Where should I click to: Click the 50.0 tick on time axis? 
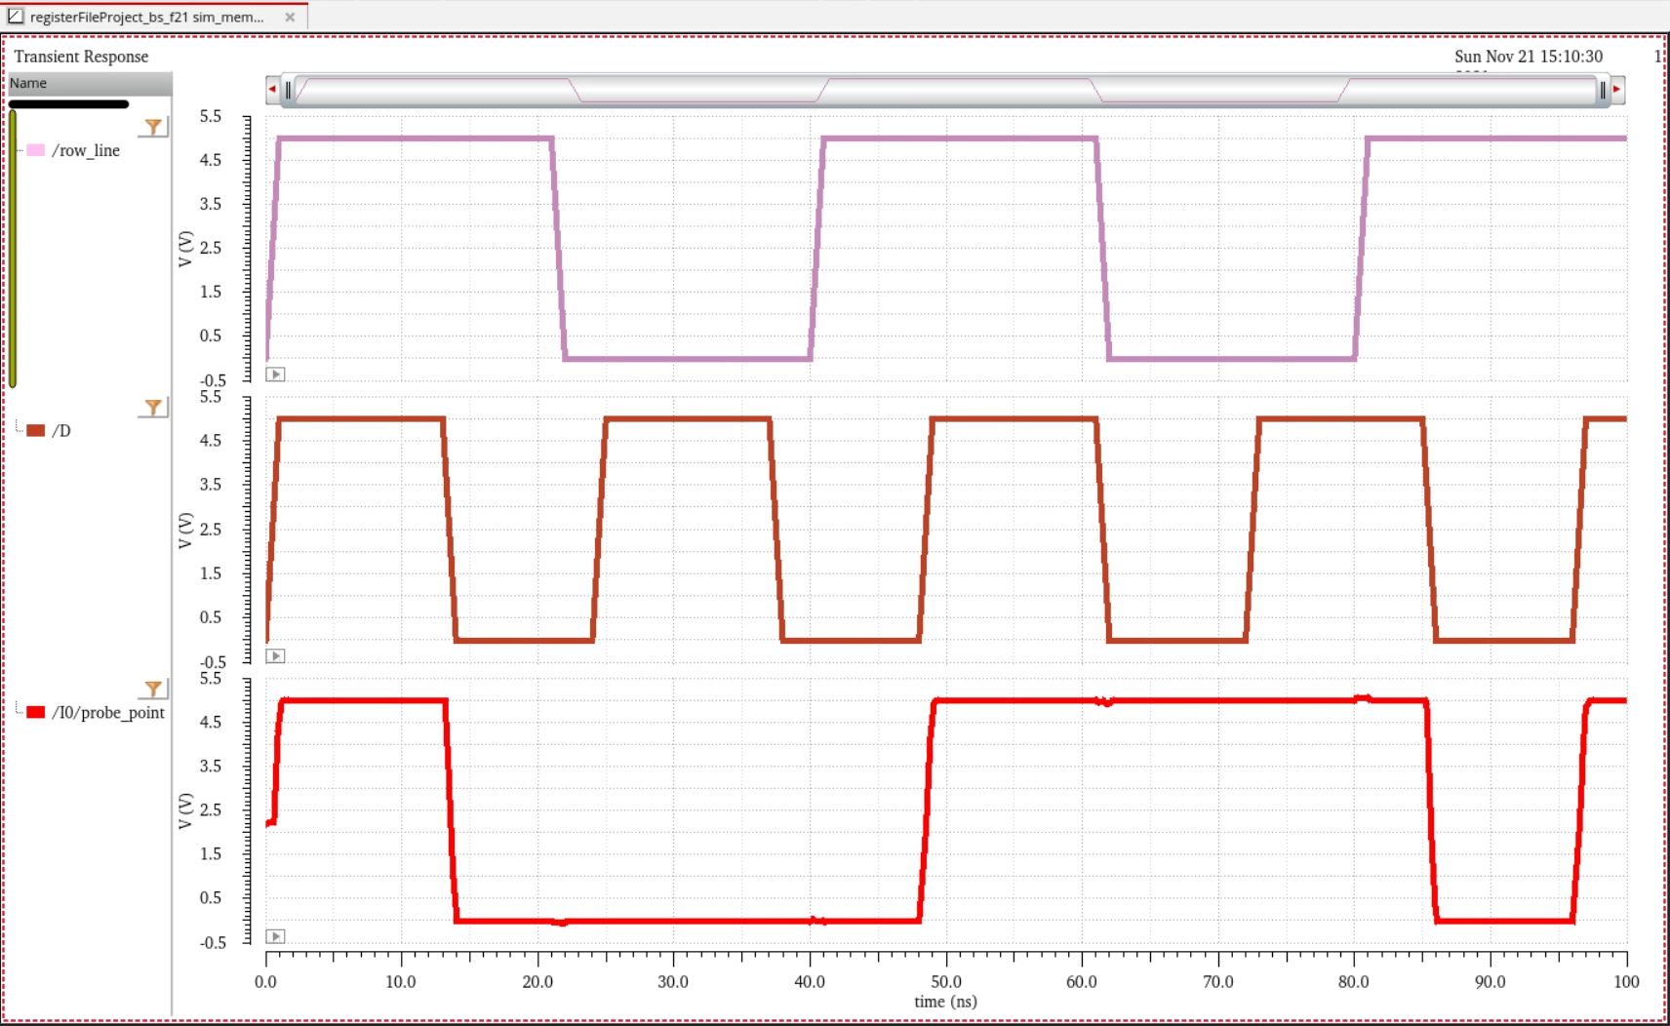[945, 982]
